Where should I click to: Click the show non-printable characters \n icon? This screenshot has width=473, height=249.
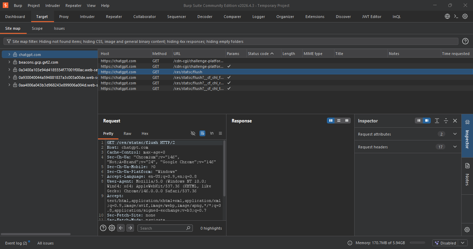coord(212,133)
